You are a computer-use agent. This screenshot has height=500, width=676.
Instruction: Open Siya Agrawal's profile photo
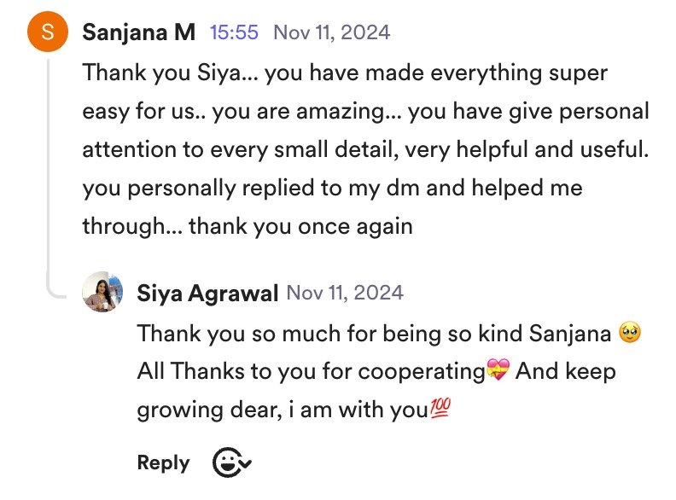(x=102, y=294)
